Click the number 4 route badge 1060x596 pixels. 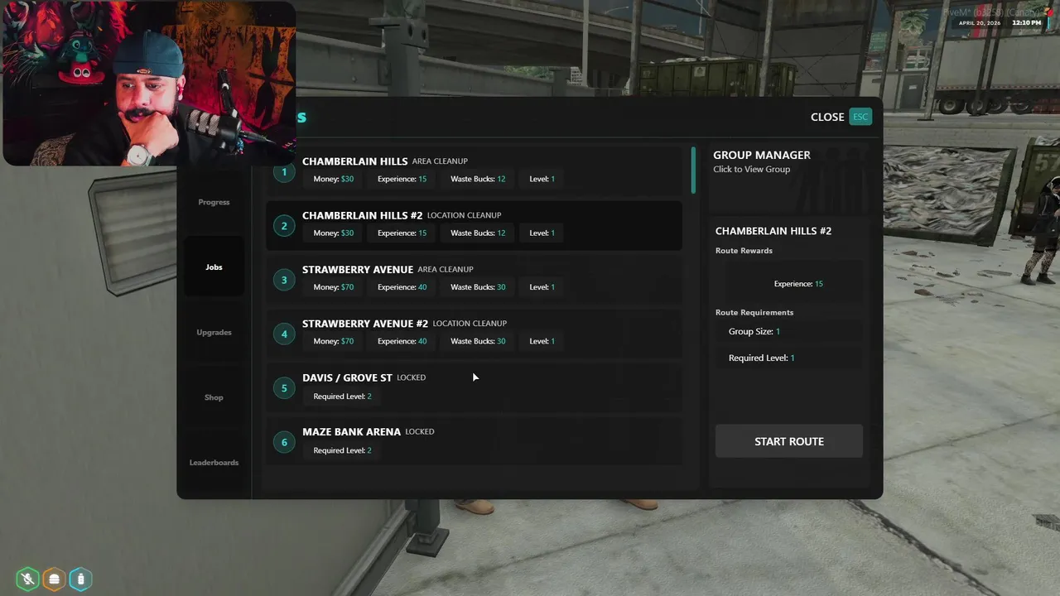284,334
